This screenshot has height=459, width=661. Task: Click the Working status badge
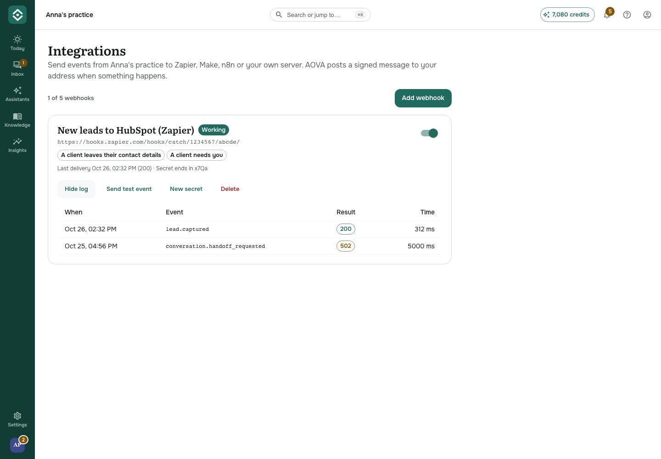(213, 130)
